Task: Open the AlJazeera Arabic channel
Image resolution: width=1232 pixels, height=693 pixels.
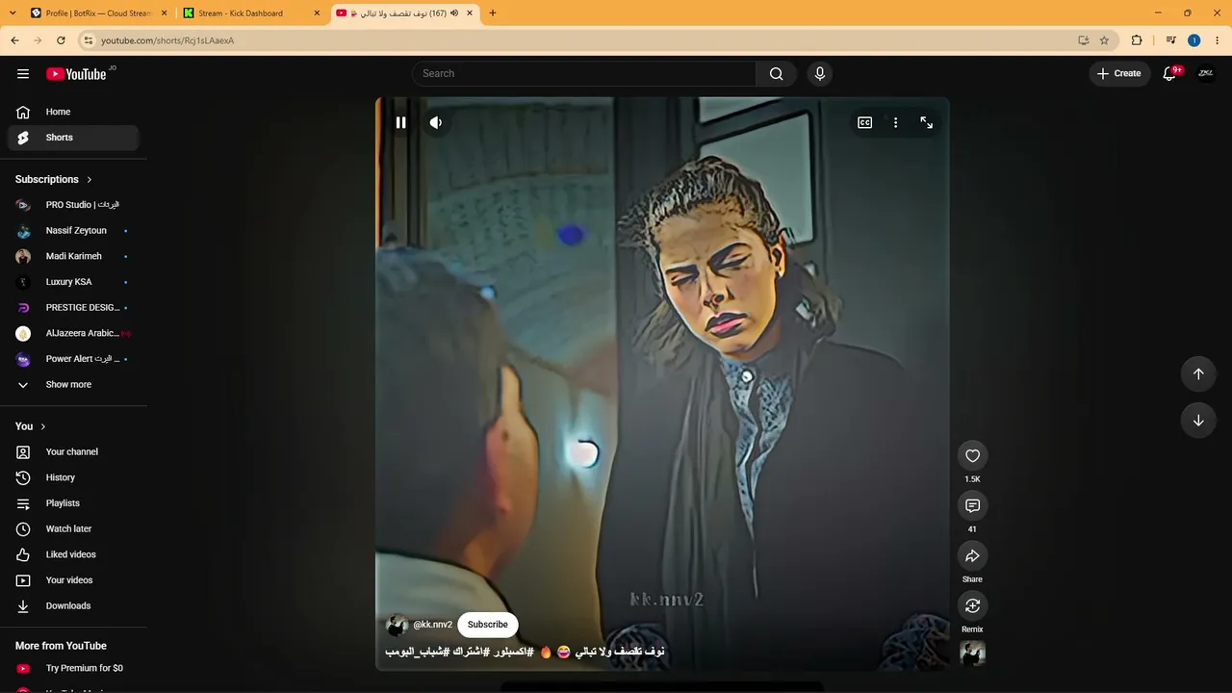Action: (74, 333)
